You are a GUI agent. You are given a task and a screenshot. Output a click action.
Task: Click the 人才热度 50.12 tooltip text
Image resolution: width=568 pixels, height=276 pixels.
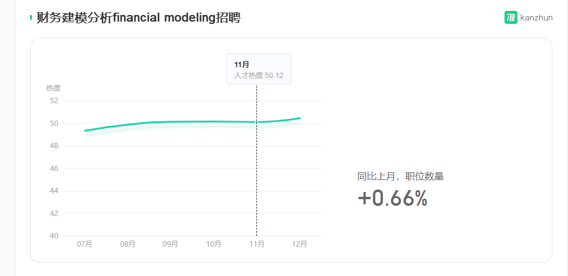259,76
